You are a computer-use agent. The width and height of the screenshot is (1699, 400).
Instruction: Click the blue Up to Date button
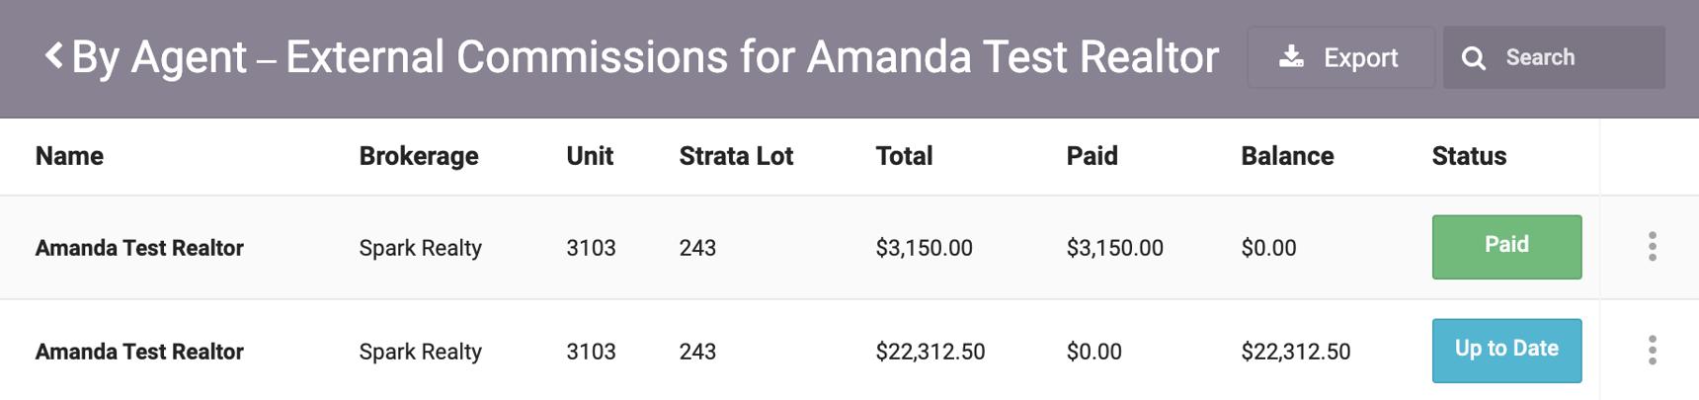[1506, 350]
